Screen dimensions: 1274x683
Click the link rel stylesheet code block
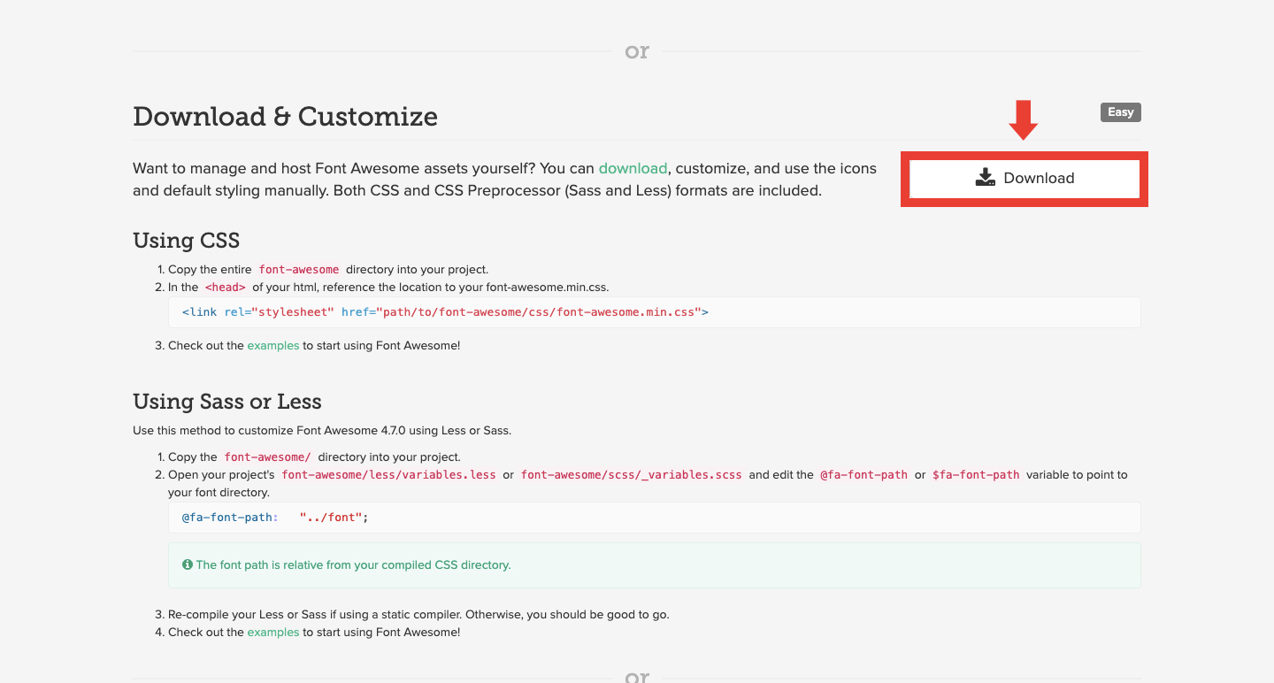655,312
